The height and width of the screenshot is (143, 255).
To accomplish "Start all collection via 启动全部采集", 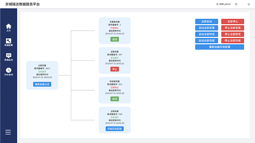I will pyautogui.click(x=207, y=28).
